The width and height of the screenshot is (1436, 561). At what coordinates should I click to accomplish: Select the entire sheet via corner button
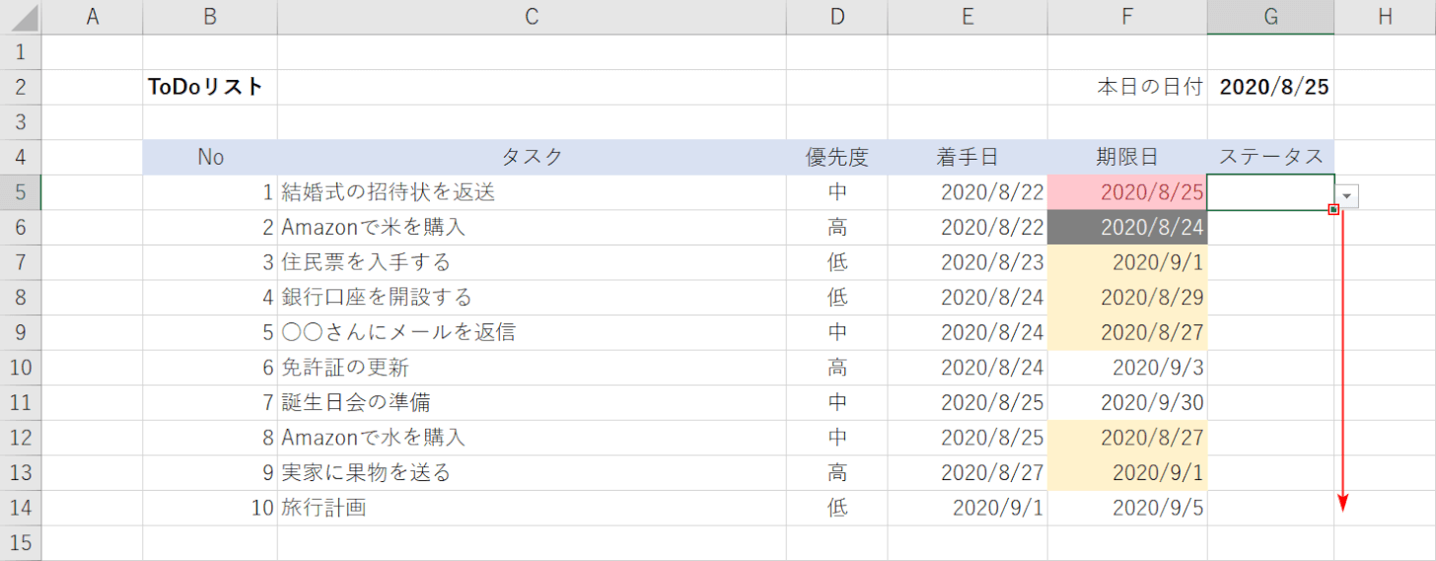[x=21, y=17]
